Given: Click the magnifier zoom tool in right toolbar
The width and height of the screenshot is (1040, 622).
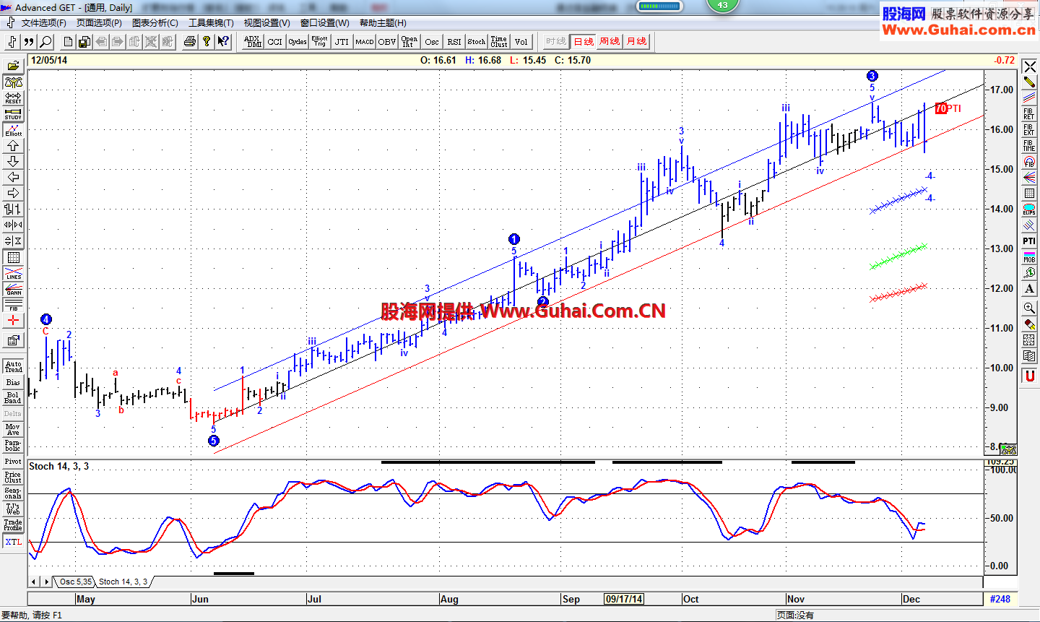Looking at the screenshot, I should click(x=1029, y=308).
